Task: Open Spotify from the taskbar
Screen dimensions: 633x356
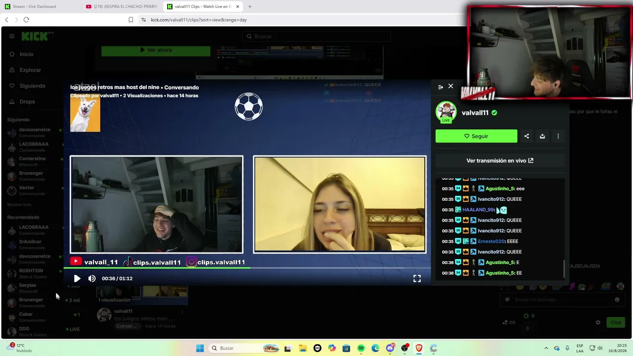Action: tap(361, 348)
